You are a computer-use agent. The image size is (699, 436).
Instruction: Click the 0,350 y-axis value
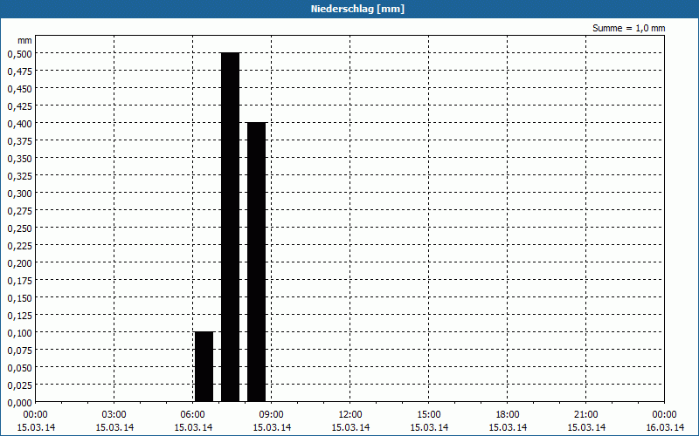(20, 159)
